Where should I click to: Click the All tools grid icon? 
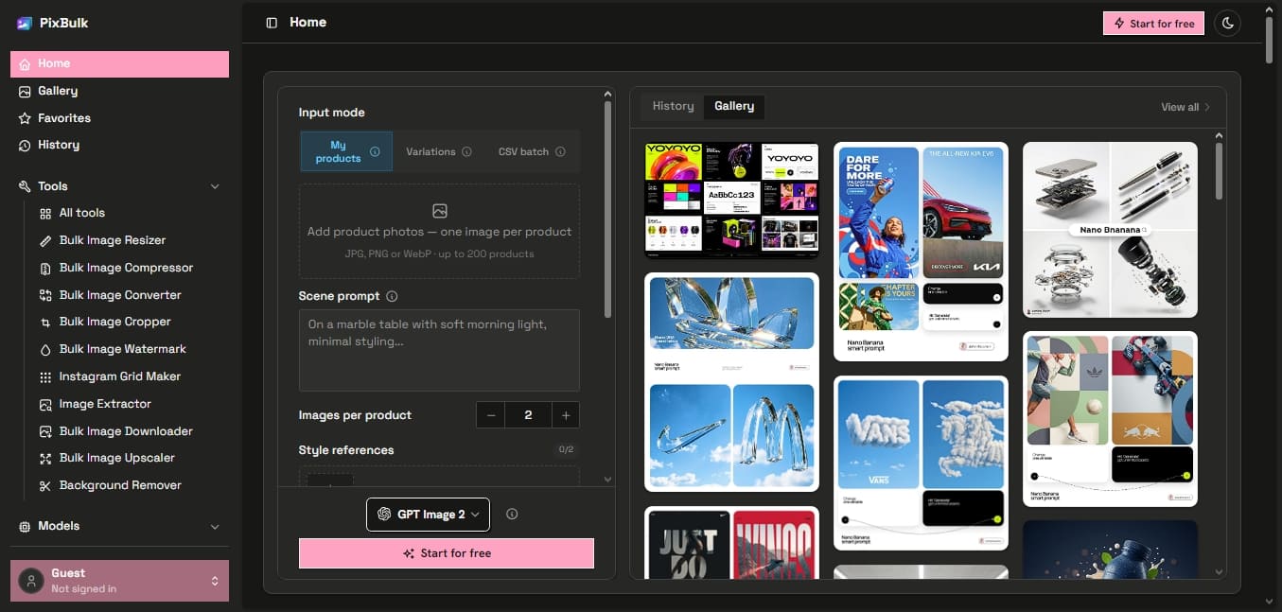coord(45,214)
